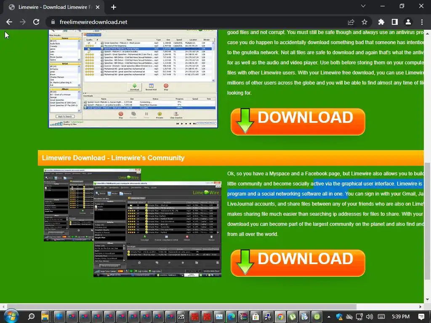Image resolution: width=431 pixels, height=323 pixels.
Task: Open the touch keyboard tray icon
Action: [x=381, y=317]
